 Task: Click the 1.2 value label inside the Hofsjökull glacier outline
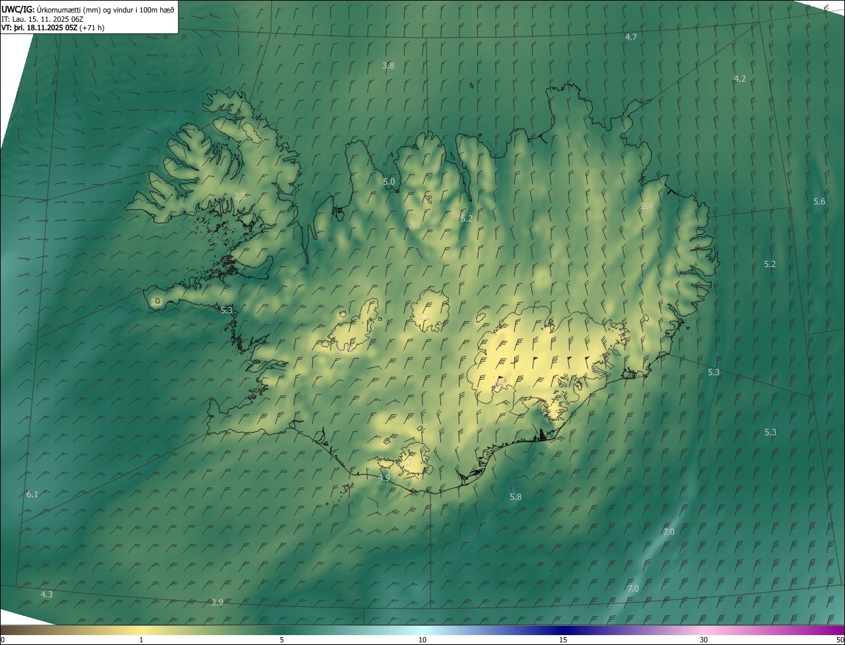coord(424,317)
